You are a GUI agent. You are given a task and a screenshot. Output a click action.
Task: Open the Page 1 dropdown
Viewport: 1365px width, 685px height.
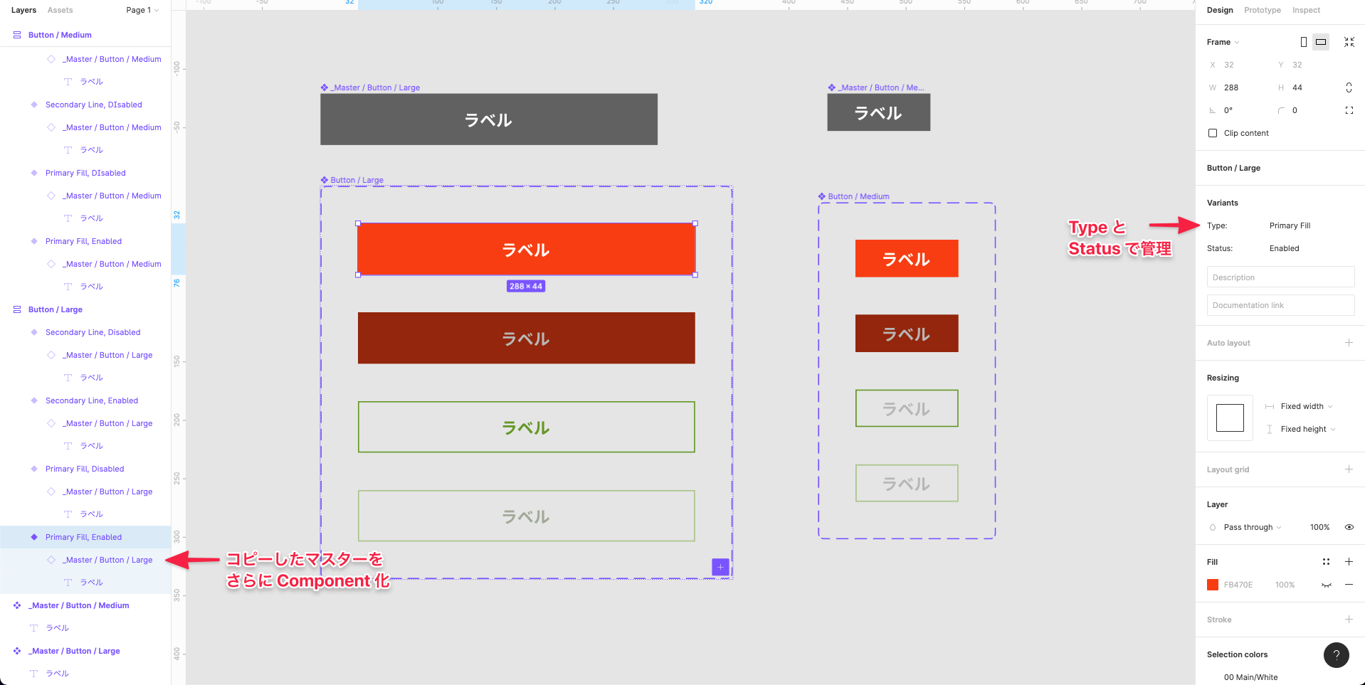(x=142, y=10)
